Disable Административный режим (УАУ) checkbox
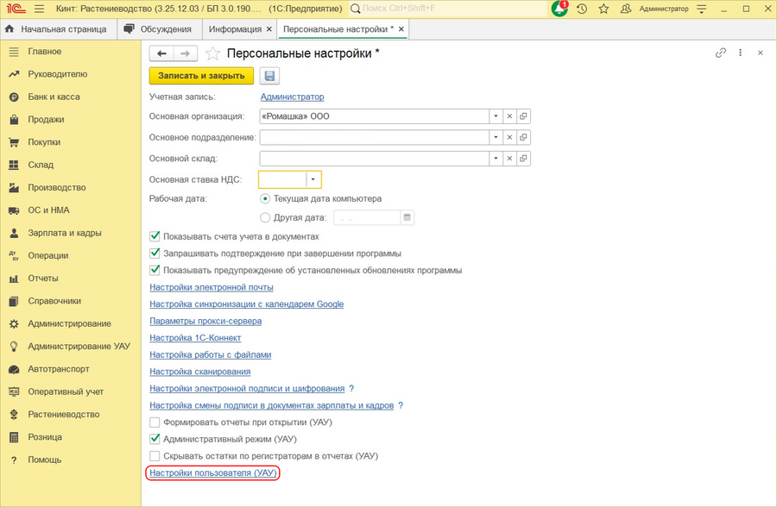 point(155,438)
